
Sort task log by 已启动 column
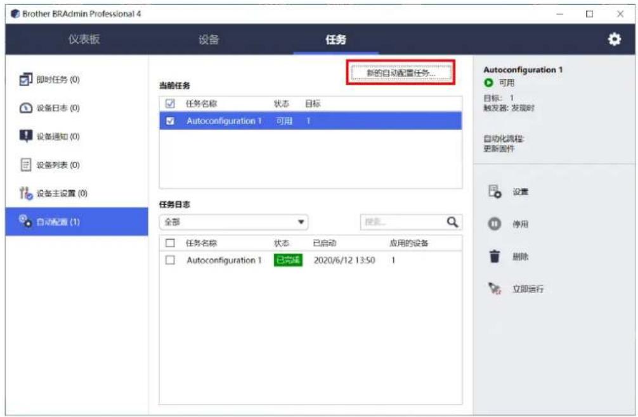tap(324, 243)
